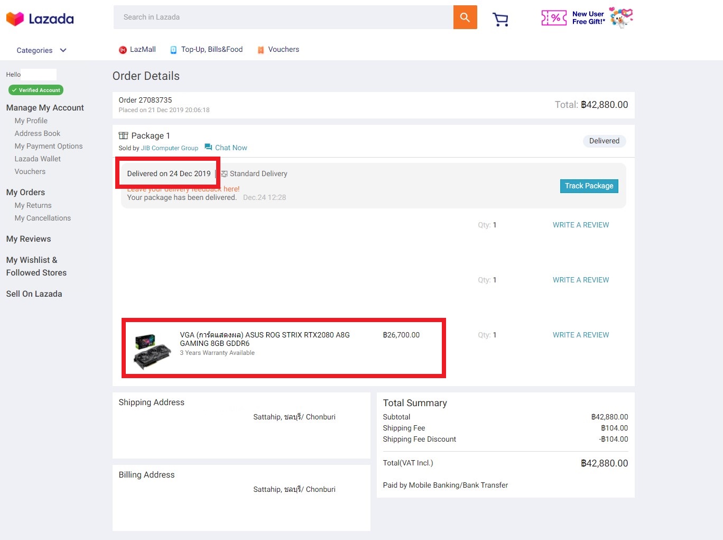Image resolution: width=723 pixels, height=540 pixels.
Task: Open My Wishlist & Followed Stores
Action: pyautogui.click(x=36, y=267)
